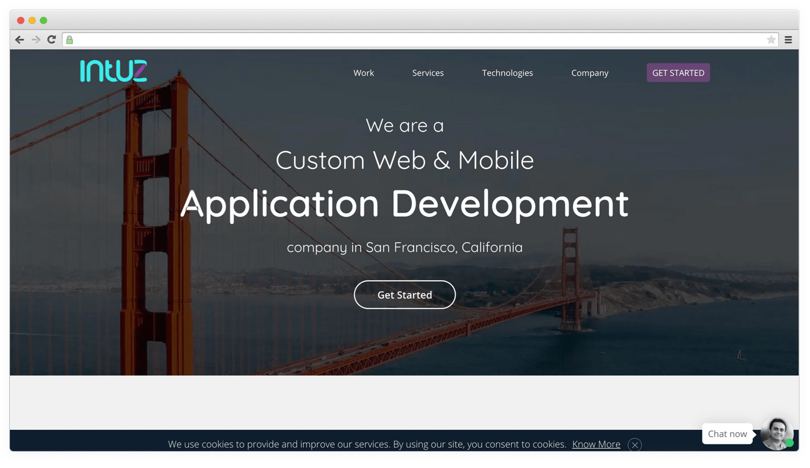Click the 'Custom Web & Mobile' text
810x468 pixels.
tap(405, 160)
